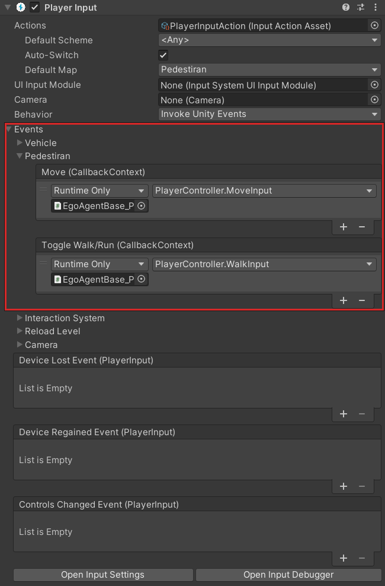
Task: Open Player Input presets icon
Action: (x=360, y=7)
